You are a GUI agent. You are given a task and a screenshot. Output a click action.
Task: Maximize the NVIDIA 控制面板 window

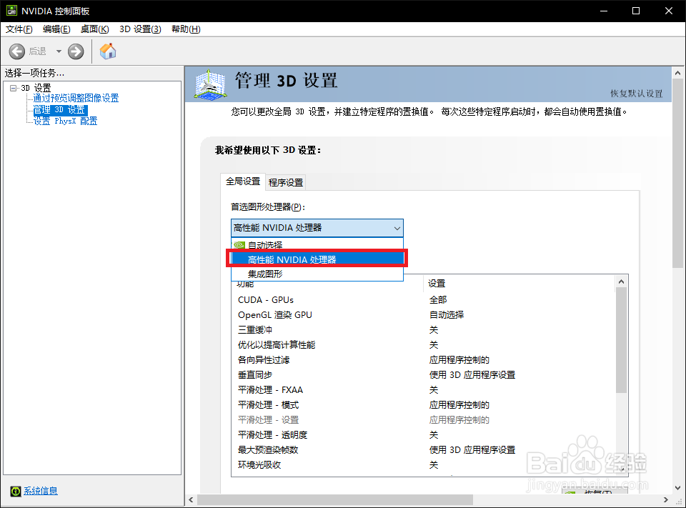pyautogui.click(x=636, y=11)
